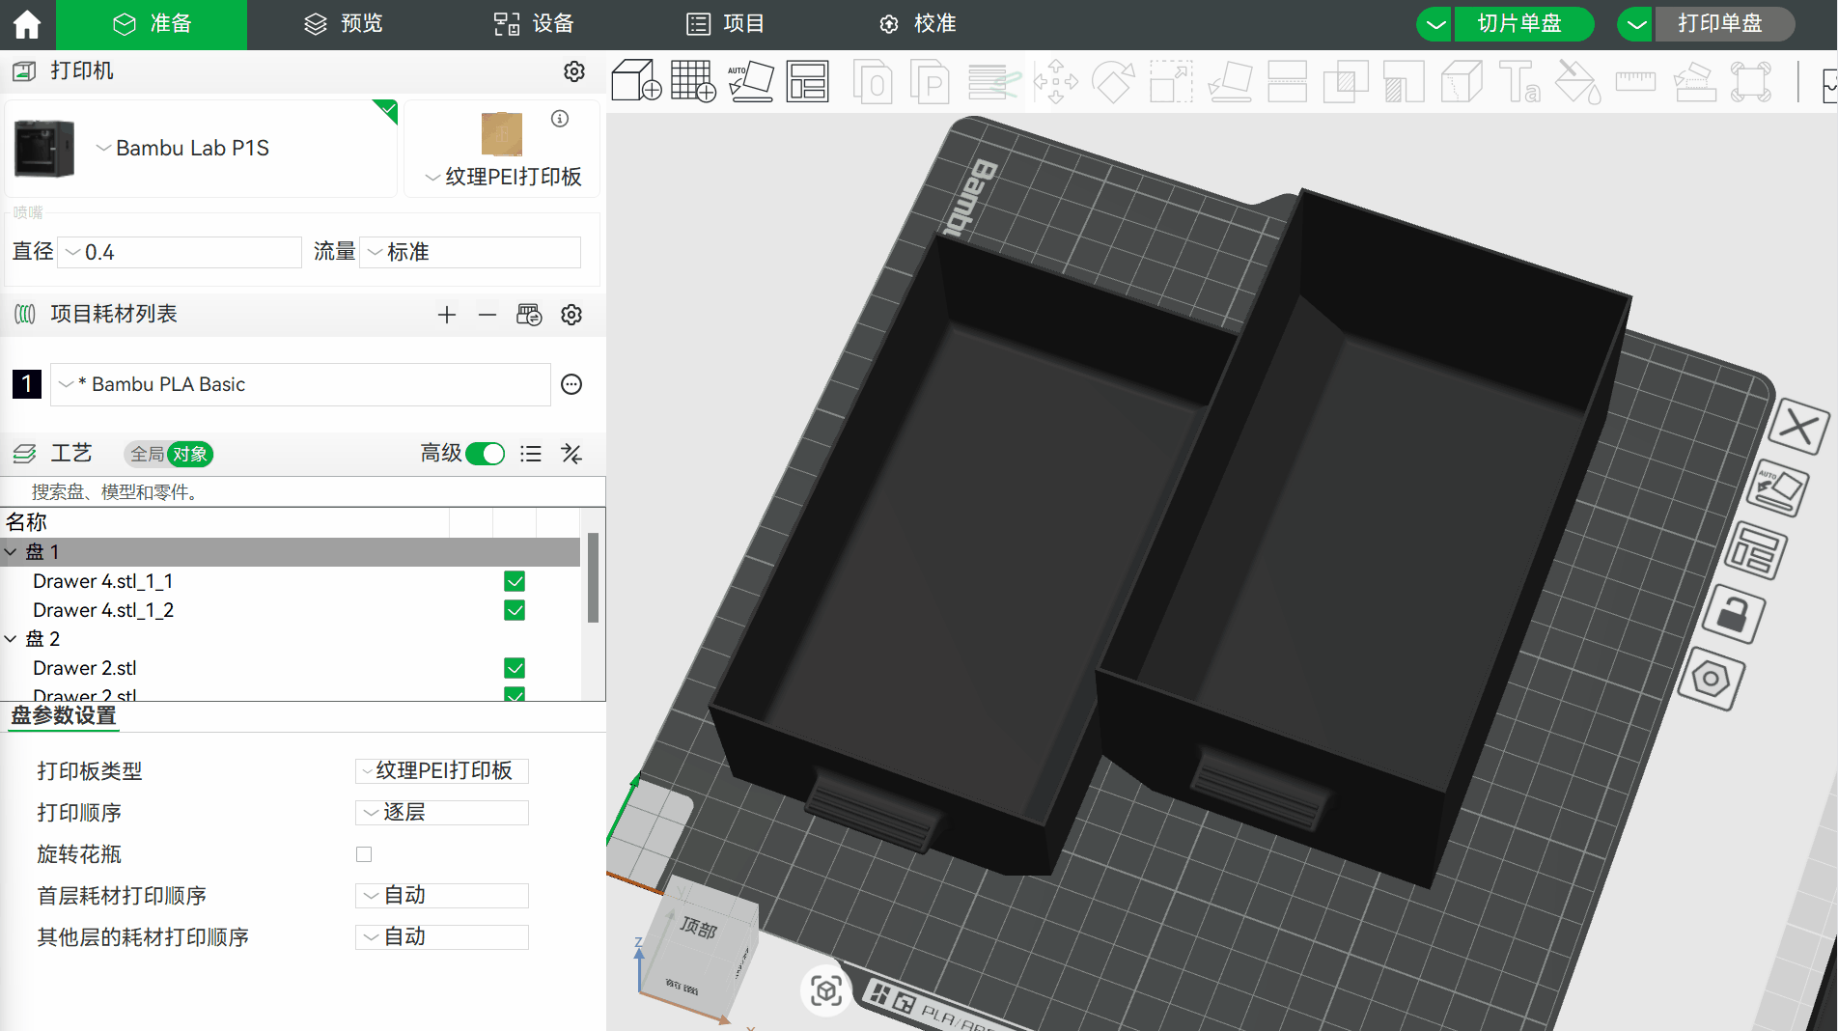The image size is (1838, 1031).
Task: Select the cut tool icon
Action: click(x=1287, y=82)
